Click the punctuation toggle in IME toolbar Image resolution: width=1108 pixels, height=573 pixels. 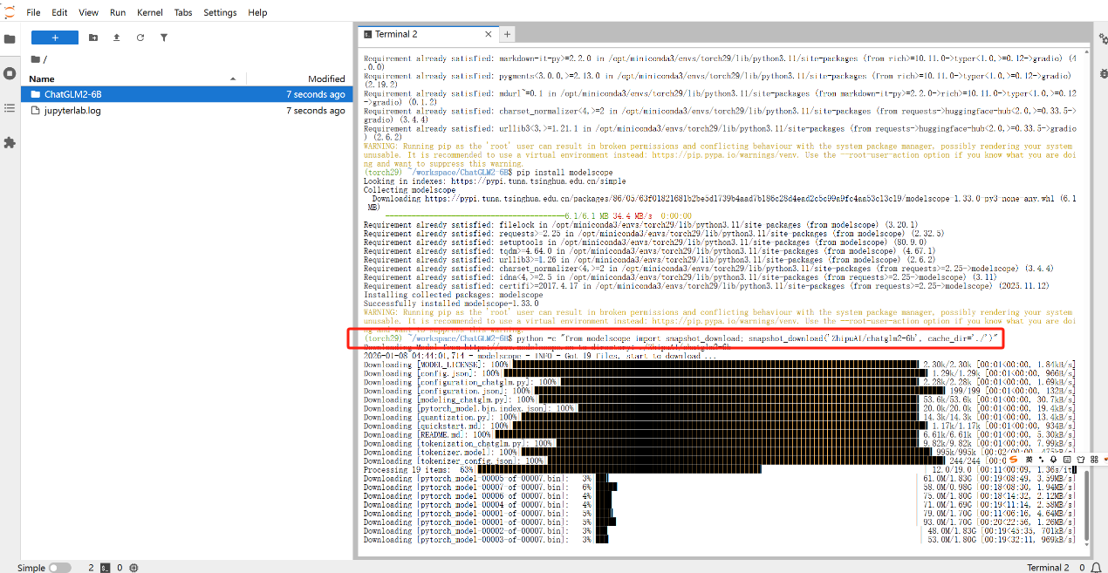point(1042,459)
